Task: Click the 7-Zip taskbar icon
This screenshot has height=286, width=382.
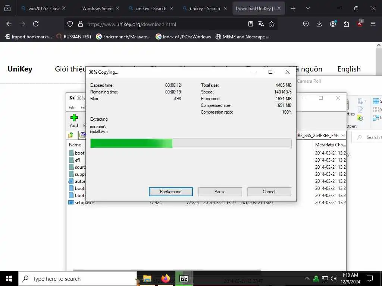Action: [x=184, y=279]
